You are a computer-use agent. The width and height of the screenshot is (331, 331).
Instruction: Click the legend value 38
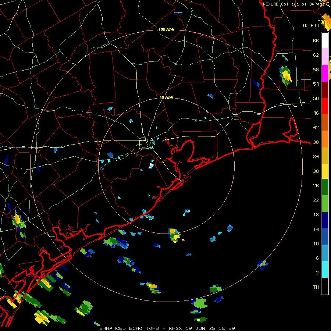(316, 142)
